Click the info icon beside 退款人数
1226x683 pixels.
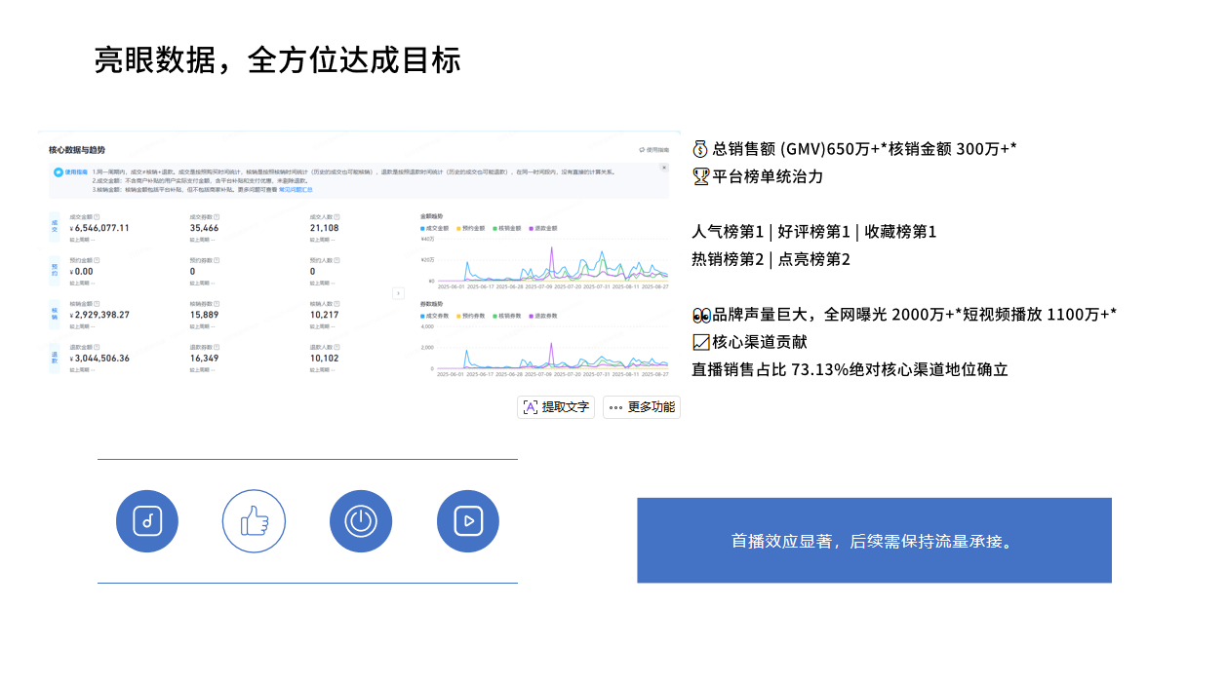click(x=336, y=347)
